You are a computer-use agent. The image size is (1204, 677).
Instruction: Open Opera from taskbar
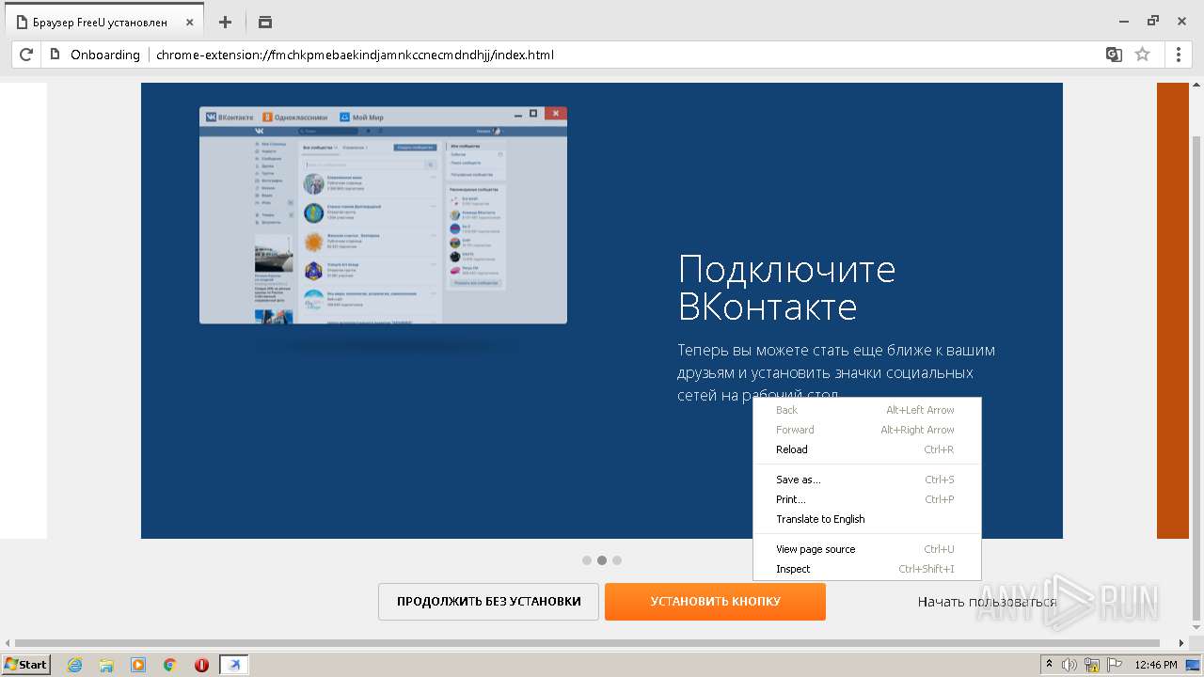201,665
